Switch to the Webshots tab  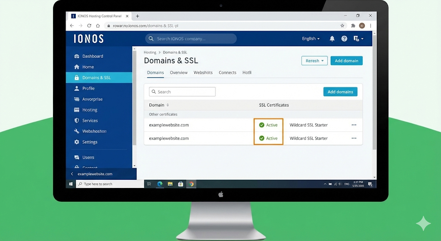click(x=203, y=72)
